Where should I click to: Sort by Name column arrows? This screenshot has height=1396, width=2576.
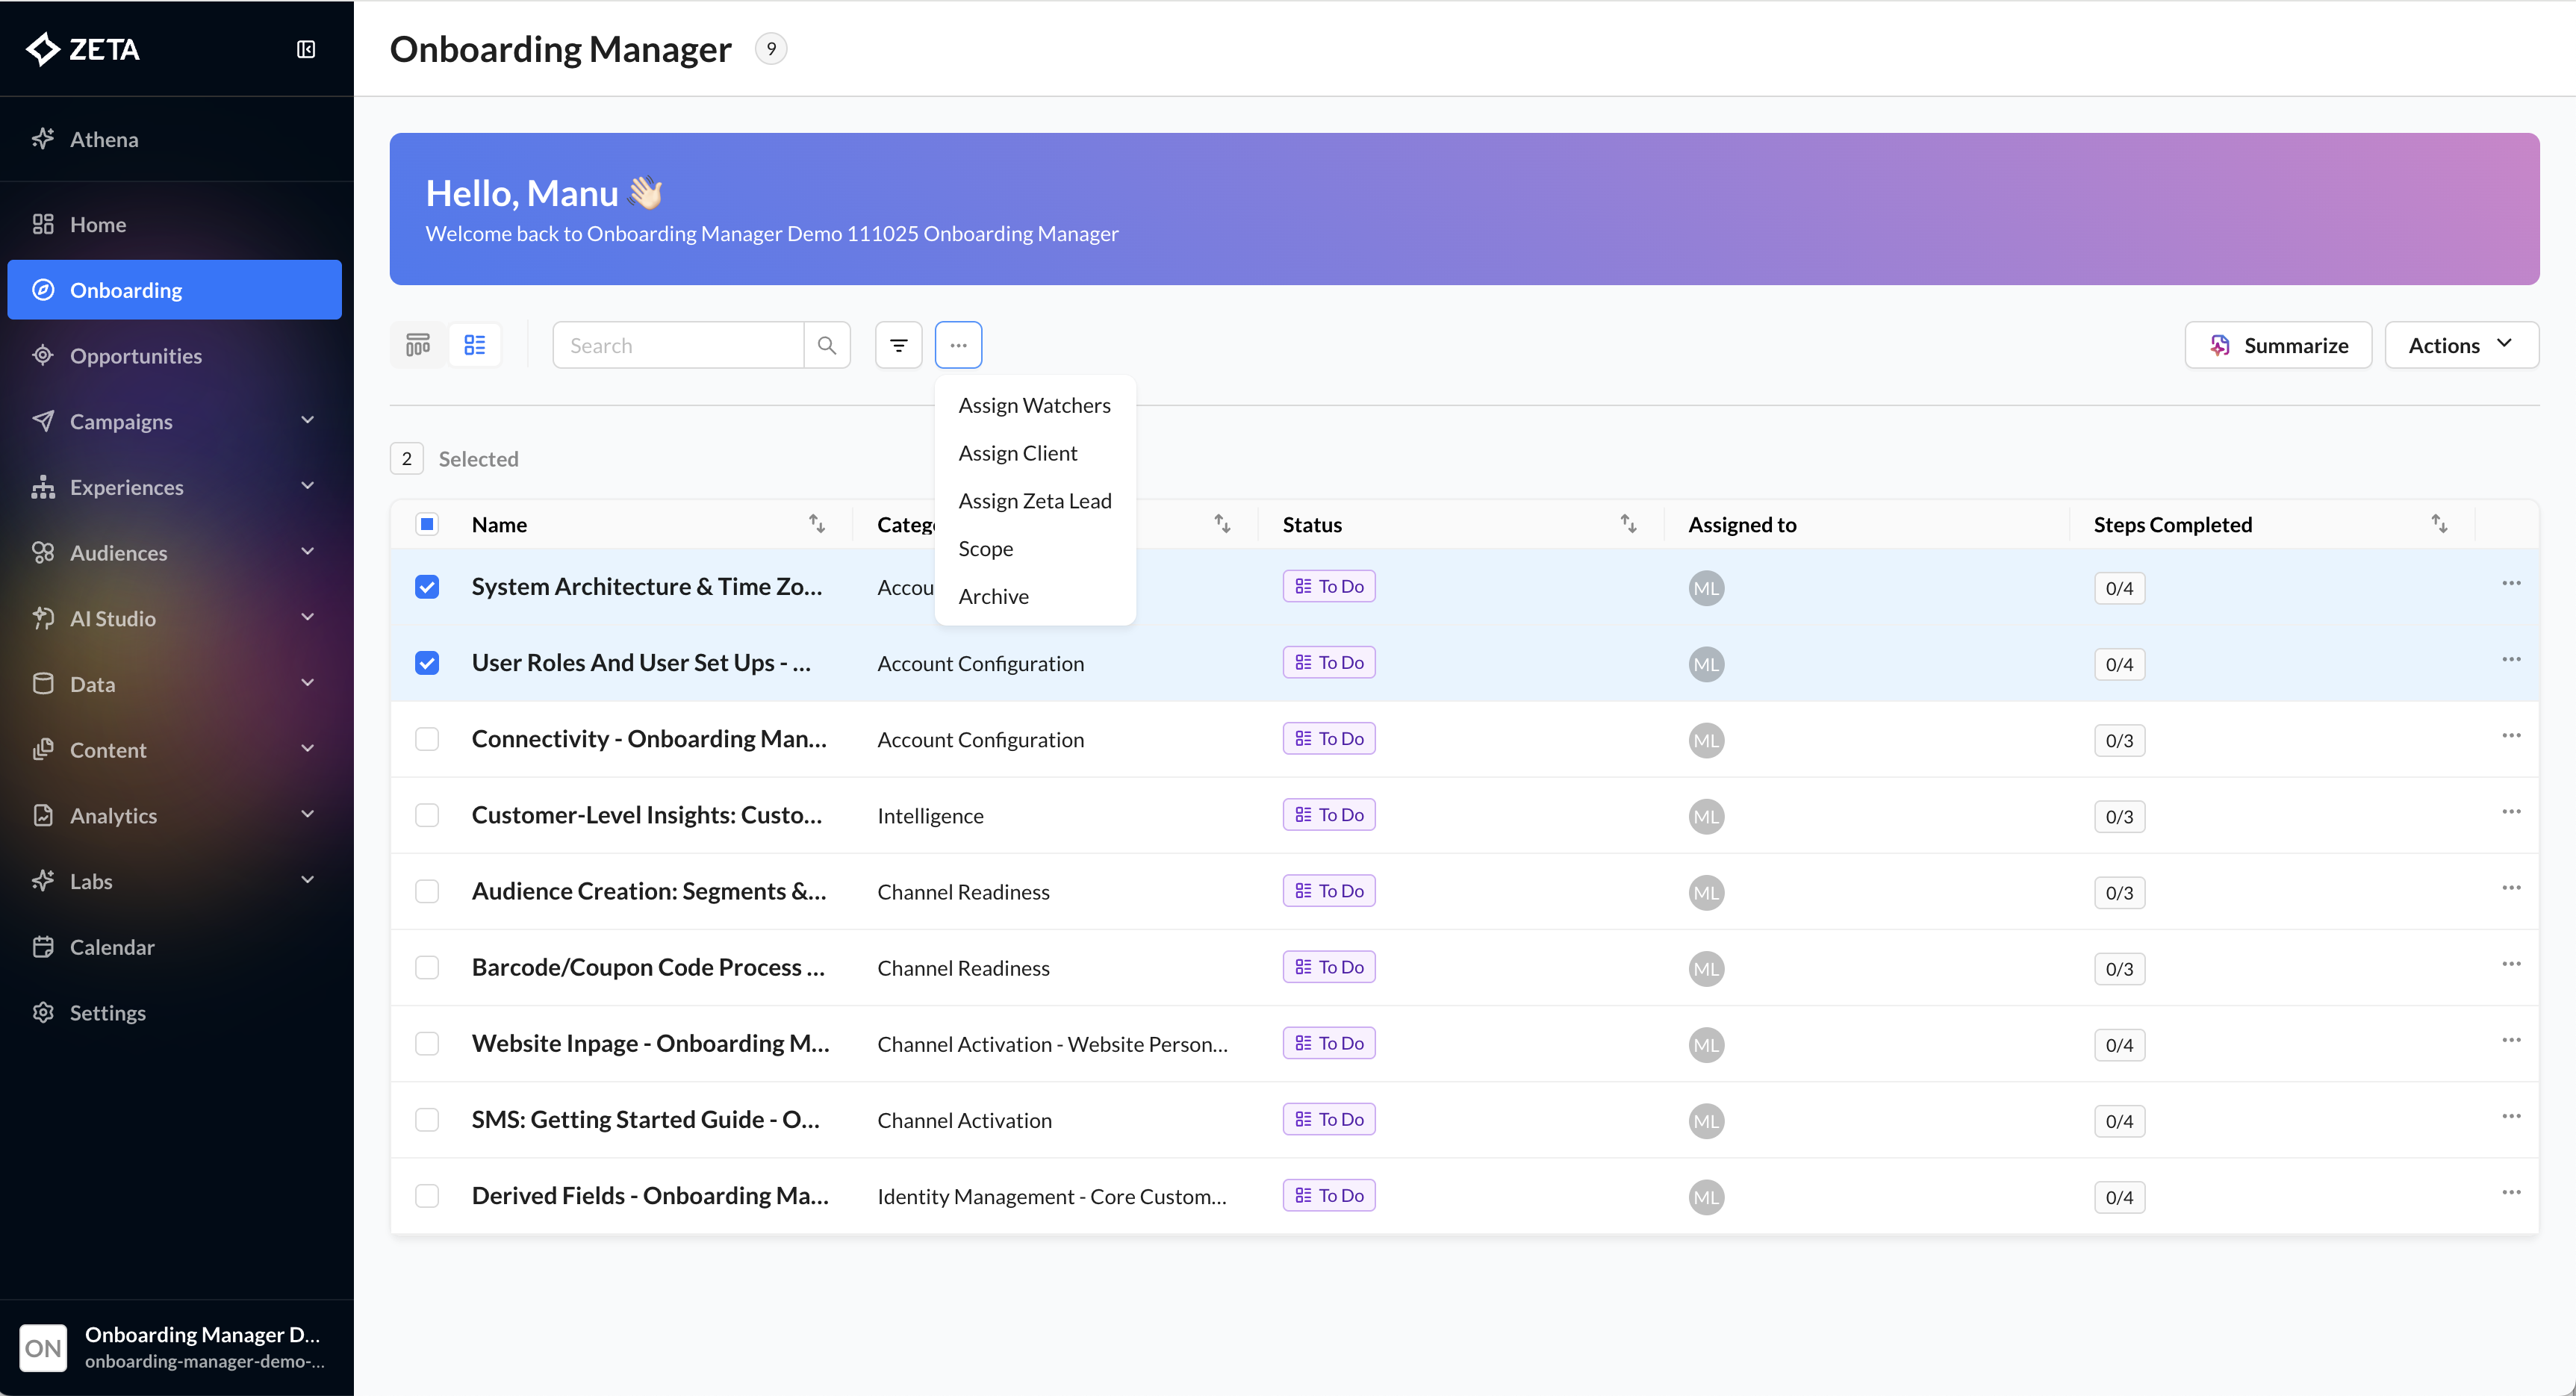[x=816, y=524]
